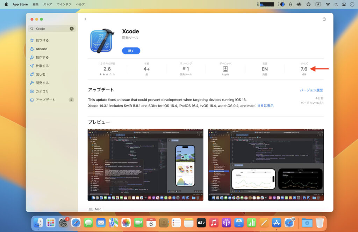Screen dimensions: 358x232
Task: Open System Settings from the Dock
Action: tap(63, 223)
